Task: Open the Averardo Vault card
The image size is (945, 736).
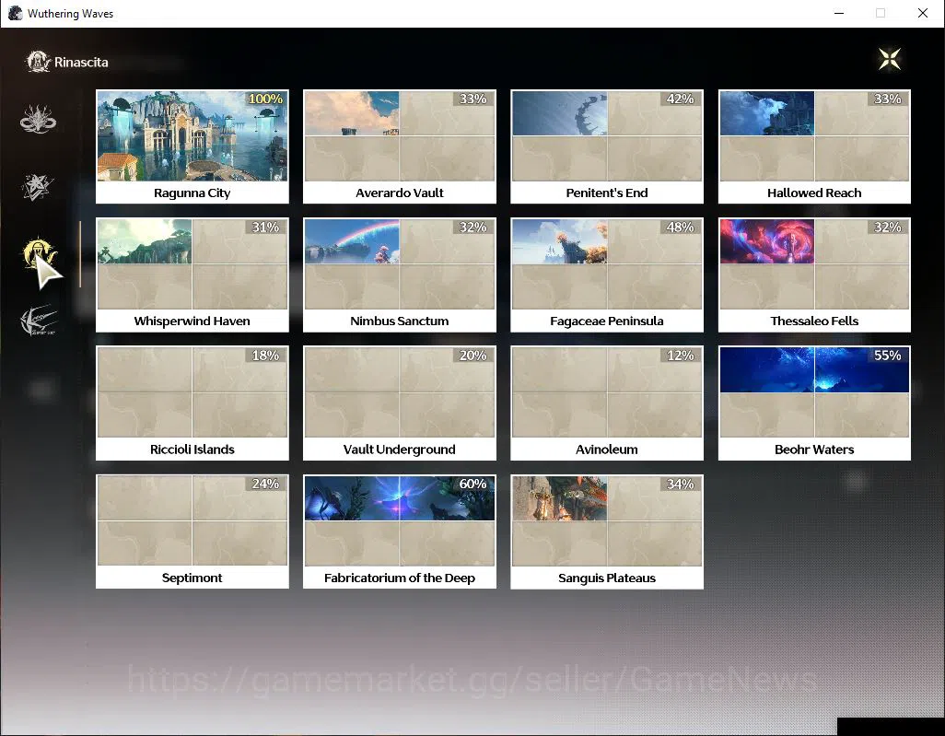Action: pyautogui.click(x=400, y=146)
